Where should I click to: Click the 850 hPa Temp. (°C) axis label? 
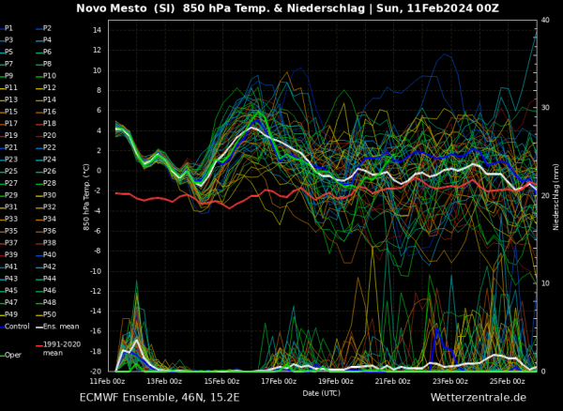point(86,197)
